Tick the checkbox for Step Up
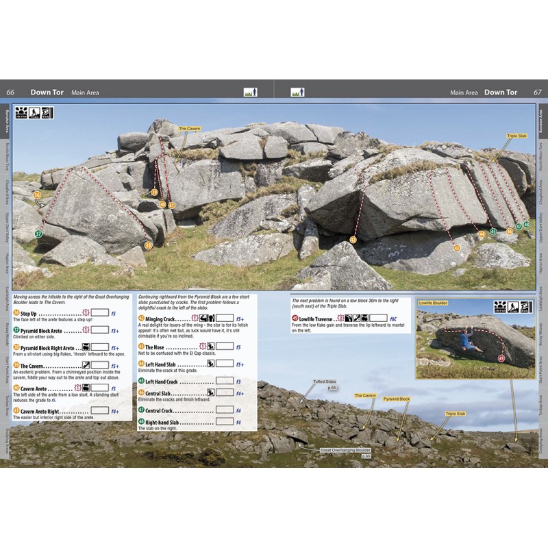The width and height of the screenshot is (548, 548). 100,312
